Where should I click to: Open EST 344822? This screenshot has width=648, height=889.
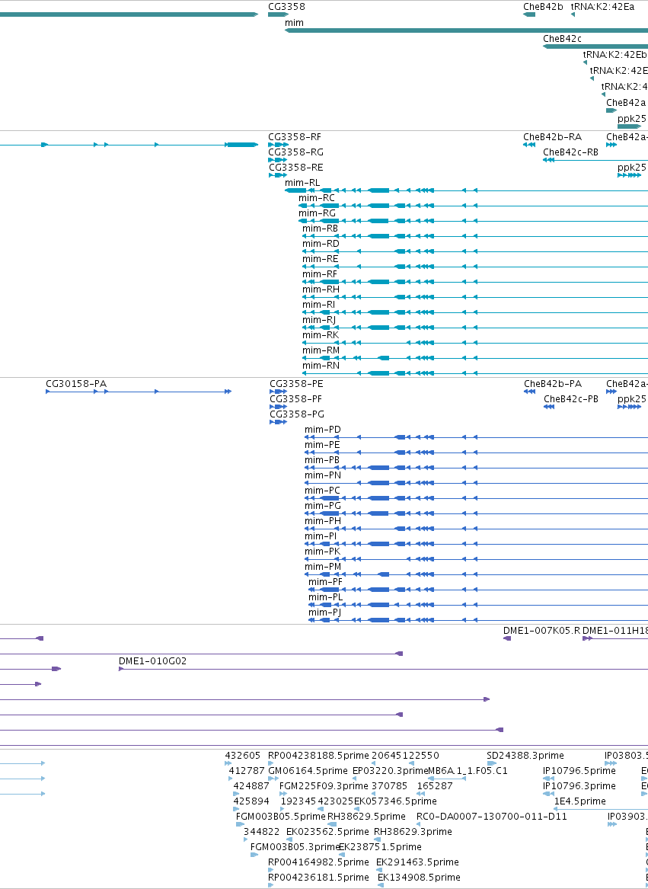261,833
